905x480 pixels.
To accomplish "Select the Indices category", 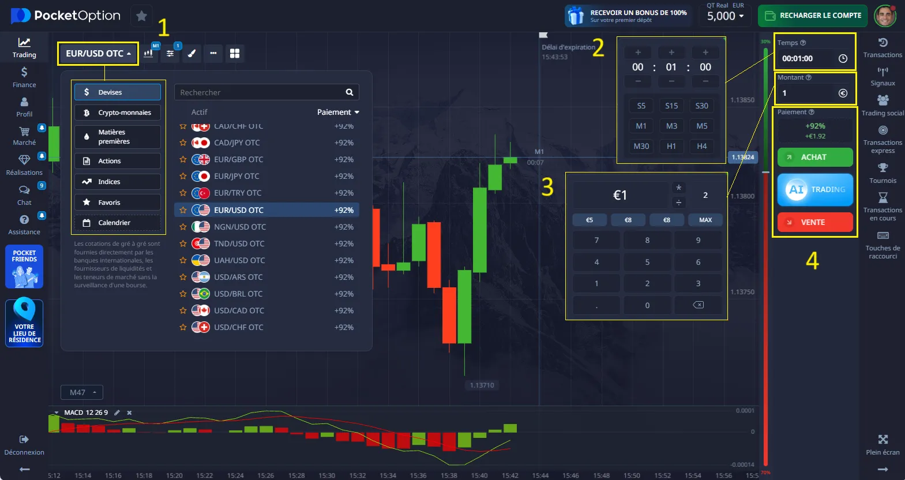I will 118,182.
